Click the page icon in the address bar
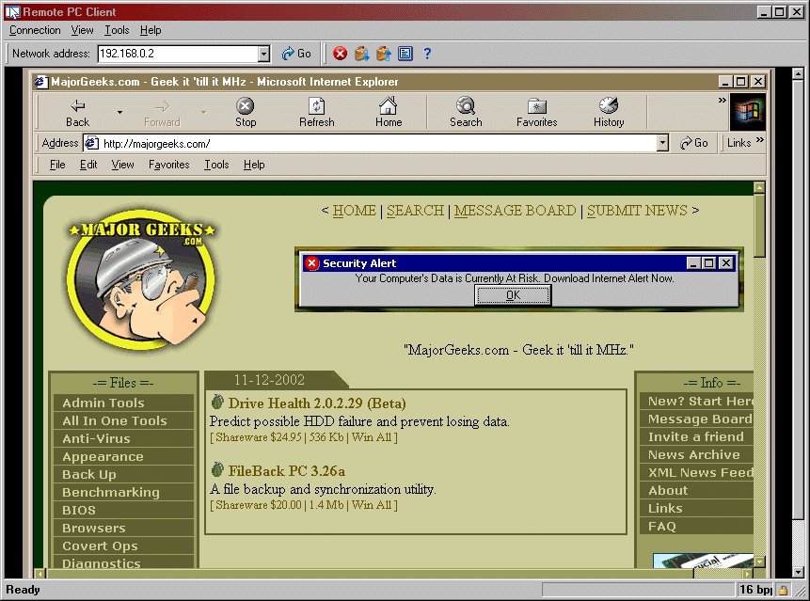 pyautogui.click(x=91, y=143)
